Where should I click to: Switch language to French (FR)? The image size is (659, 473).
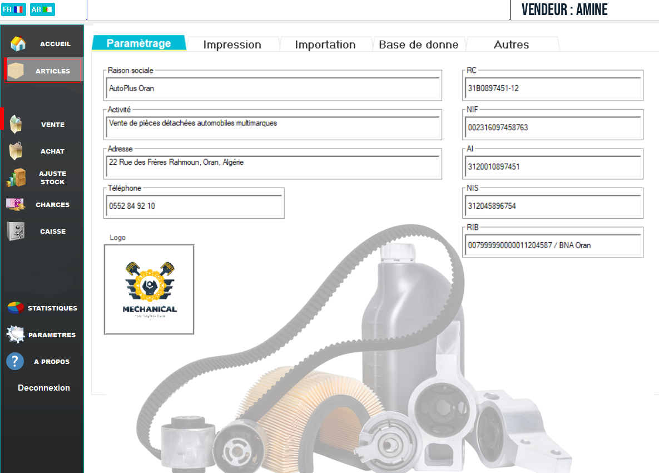coord(13,9)
